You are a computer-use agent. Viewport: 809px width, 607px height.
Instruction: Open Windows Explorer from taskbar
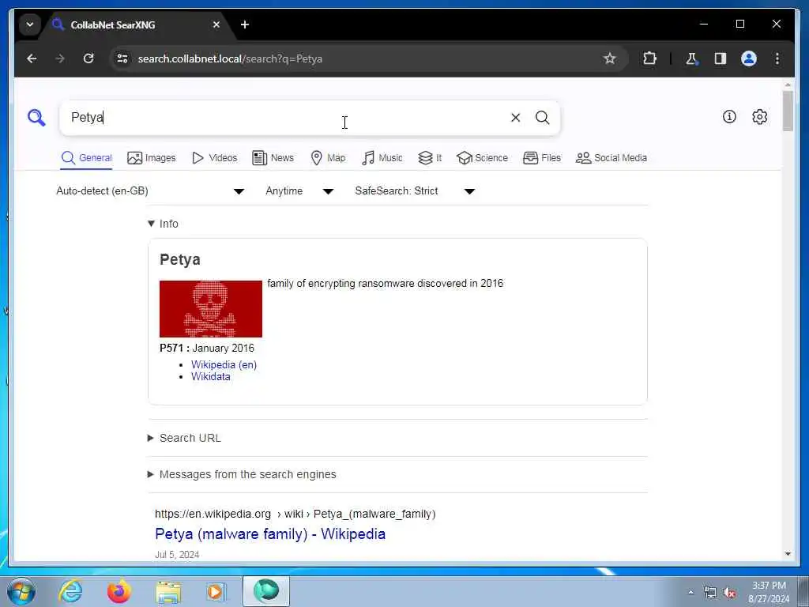(x=168, y=591)
